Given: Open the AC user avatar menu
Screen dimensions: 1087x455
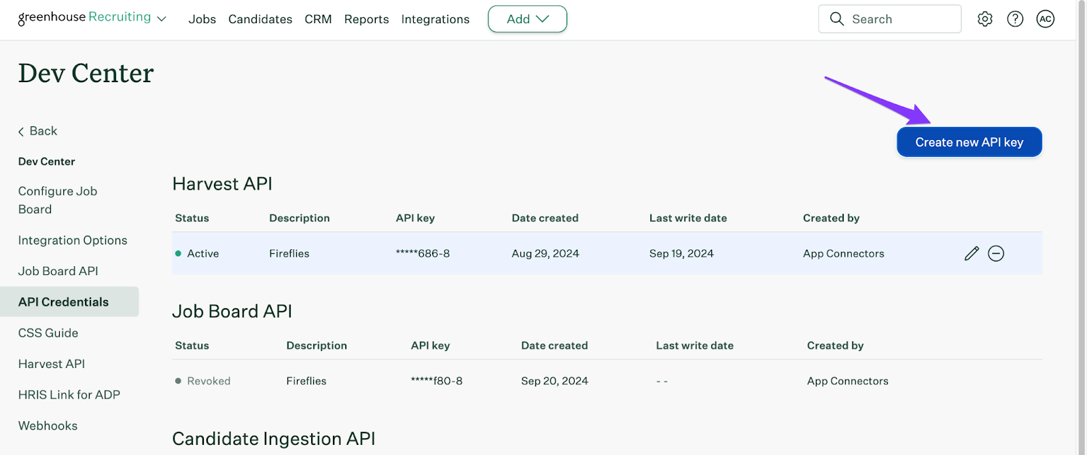Looking at the screenshot, I should [1045, 19].
